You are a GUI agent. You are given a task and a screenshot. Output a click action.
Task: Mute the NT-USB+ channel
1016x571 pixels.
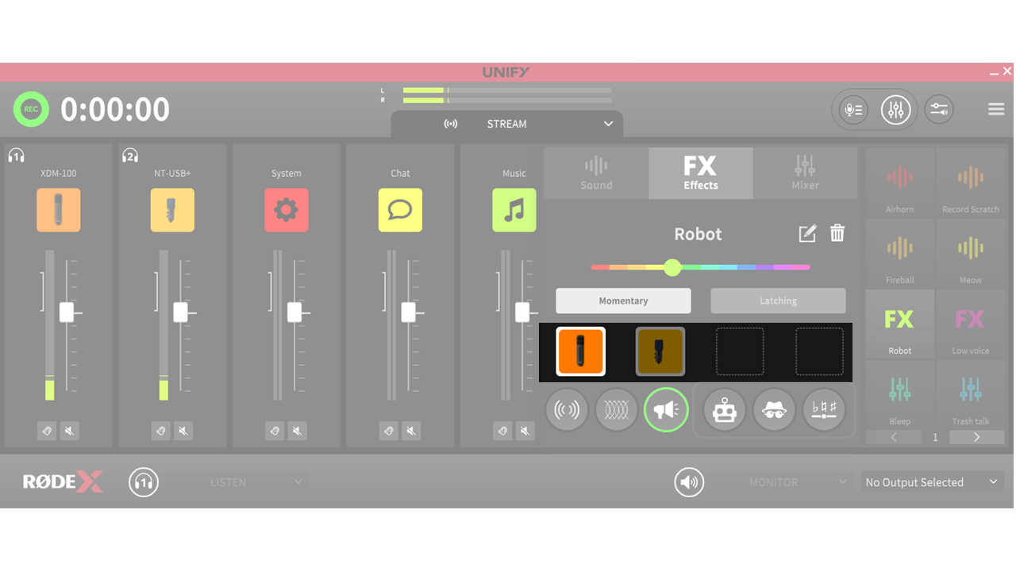(183, 431)
